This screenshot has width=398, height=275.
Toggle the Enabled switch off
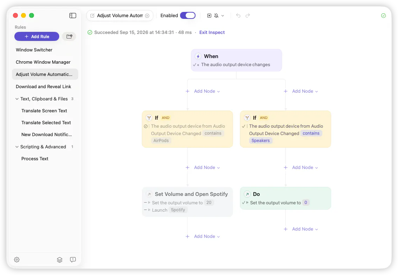(188, 15)
